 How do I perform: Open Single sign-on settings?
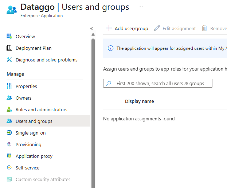[31, 133]
